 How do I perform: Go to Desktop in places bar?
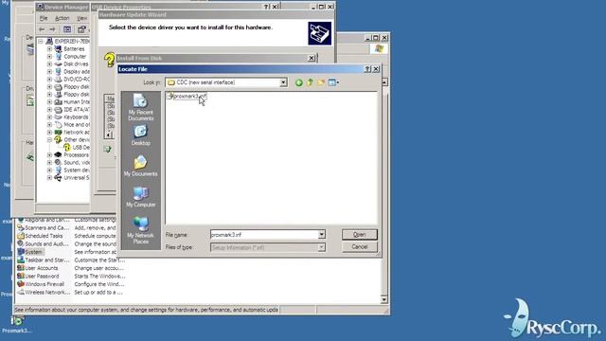tap(141, 135)
